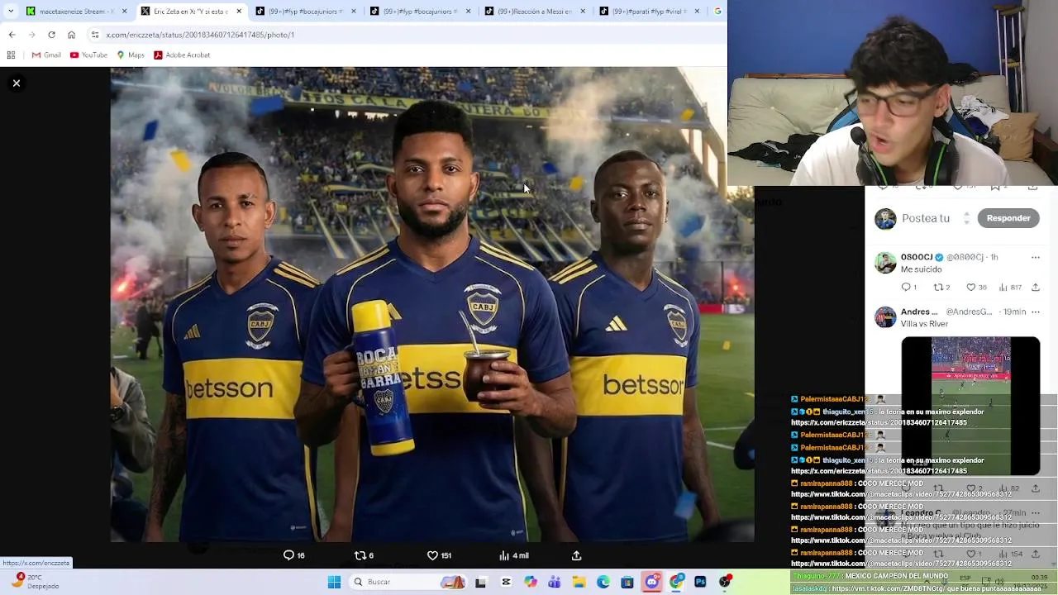The width and height of the screenshot is (1058, 595).
Task: Like the photo post with 151 likes
Action: coord(439,555)
